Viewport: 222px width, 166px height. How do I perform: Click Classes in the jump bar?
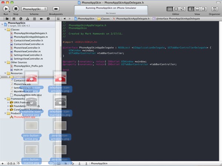click(x=104, y=19)
